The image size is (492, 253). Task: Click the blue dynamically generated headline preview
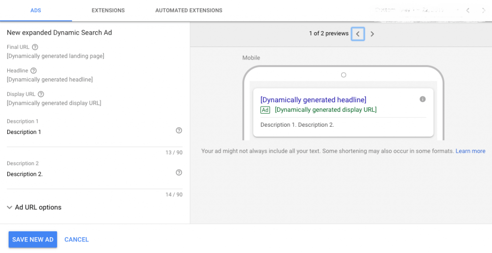pyautogui.click(x=313, y=100)
